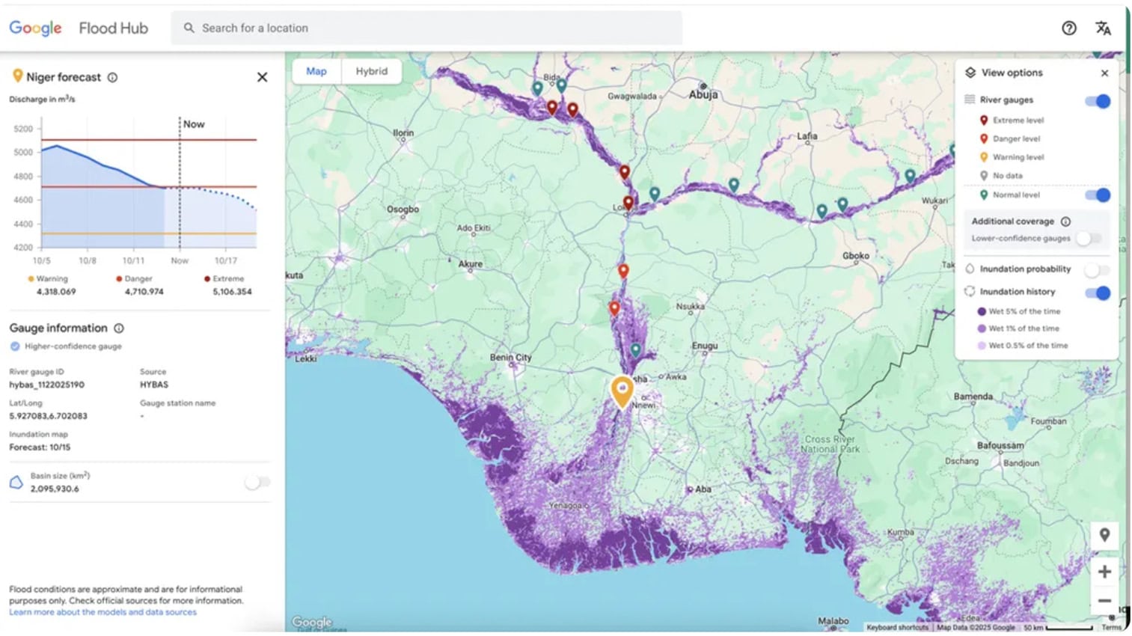The image size is (1132, 636).
Task: Enable Inundation probability switch
Action: (1096, 269)
